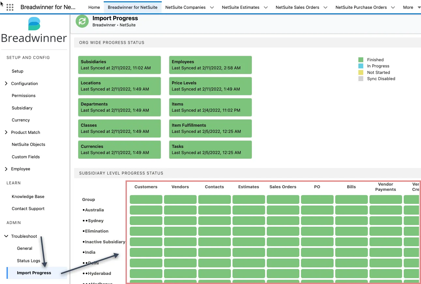Open the NetSuite Estimates tab dropdown arrow
Viewport: 421px width, 284px height.
tap(265, 7)
